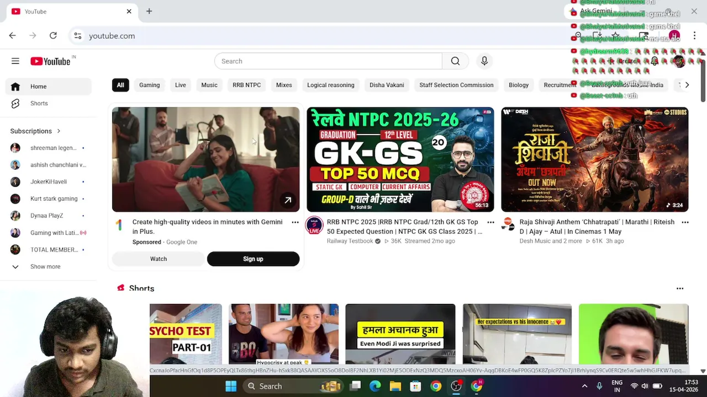Click external link arrow on ad thumbnail
This screenshot has width=707, height=397.
click(x=288, y=200)
